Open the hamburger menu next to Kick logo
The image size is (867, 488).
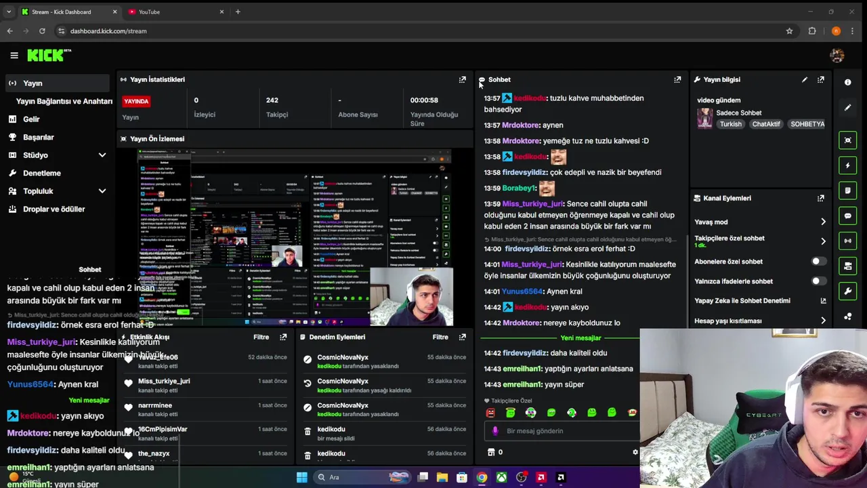coord(14,56)
